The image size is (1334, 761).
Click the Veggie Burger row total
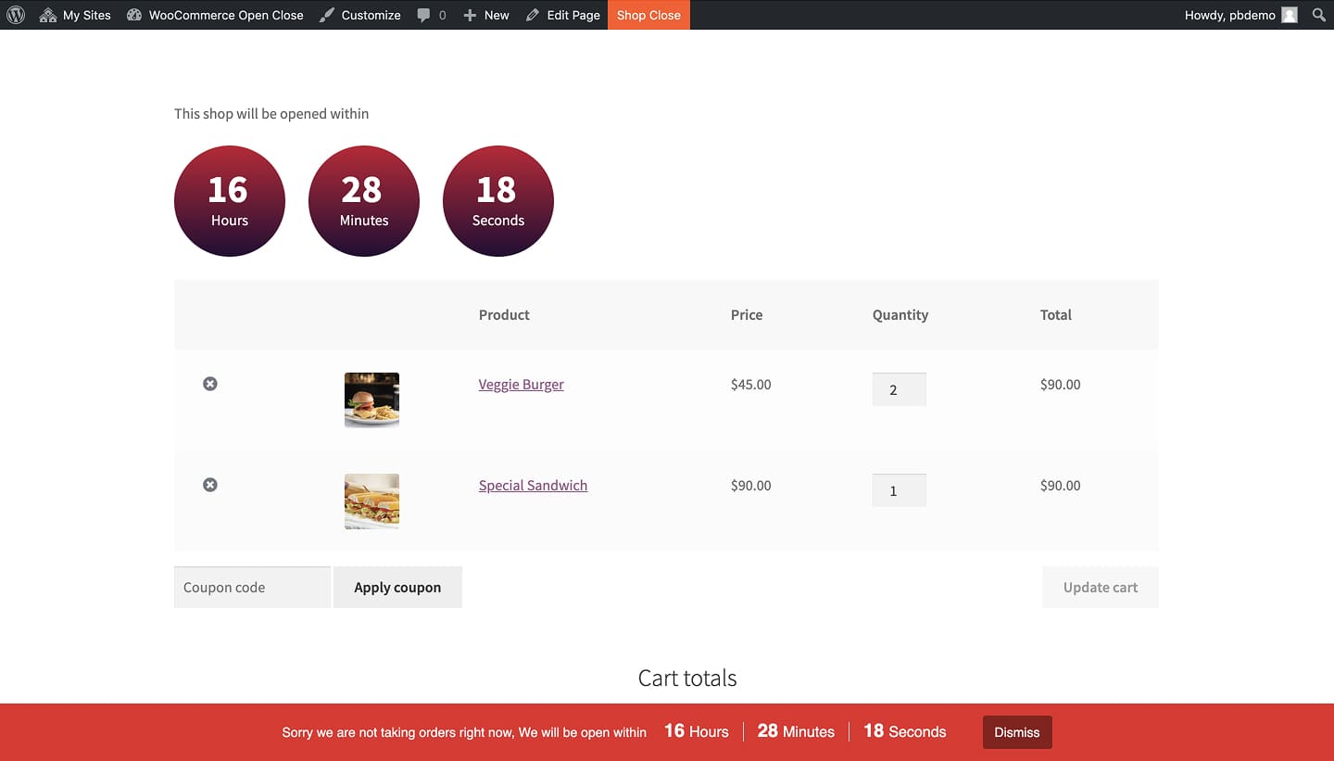click(x=1061, y=385)
